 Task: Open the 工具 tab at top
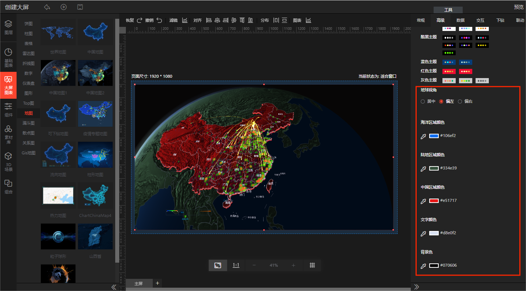(x=448, y=10)
